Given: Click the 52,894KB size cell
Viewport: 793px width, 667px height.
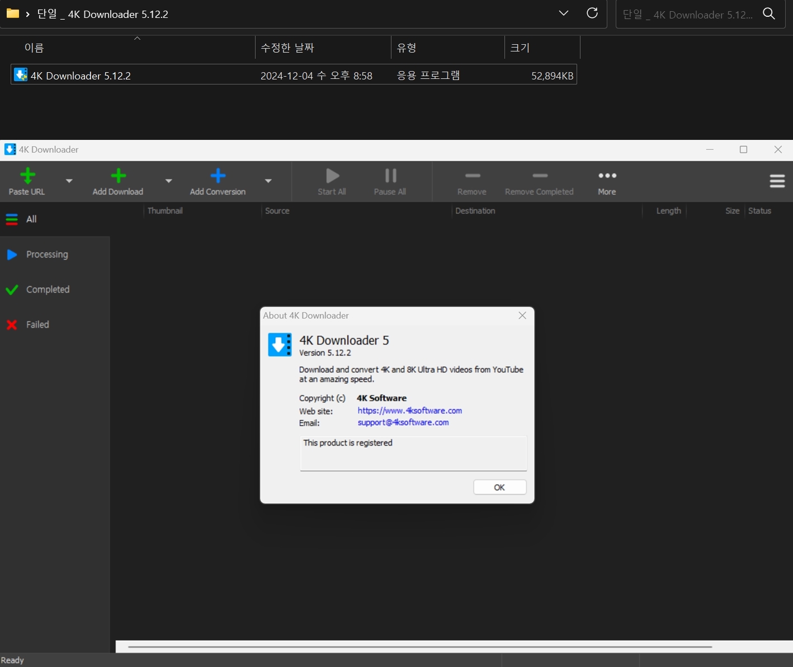Looking at the screenshot, I should (x=553, y=76).
